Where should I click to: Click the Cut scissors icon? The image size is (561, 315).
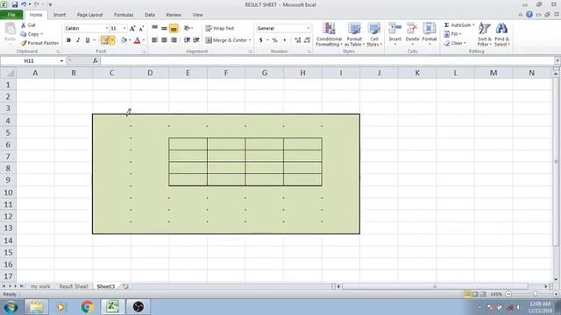tap(24, 25)
